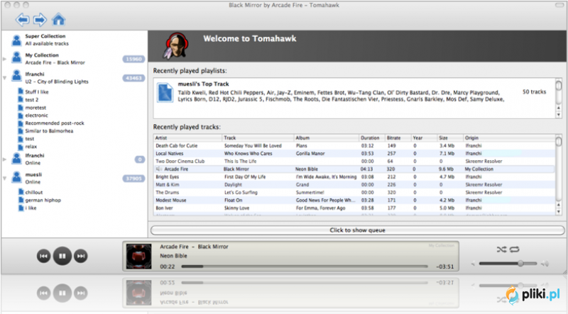Expand the My Collection tree node
568x314 pixels.
pyautogui.click(x=4, y=59)
